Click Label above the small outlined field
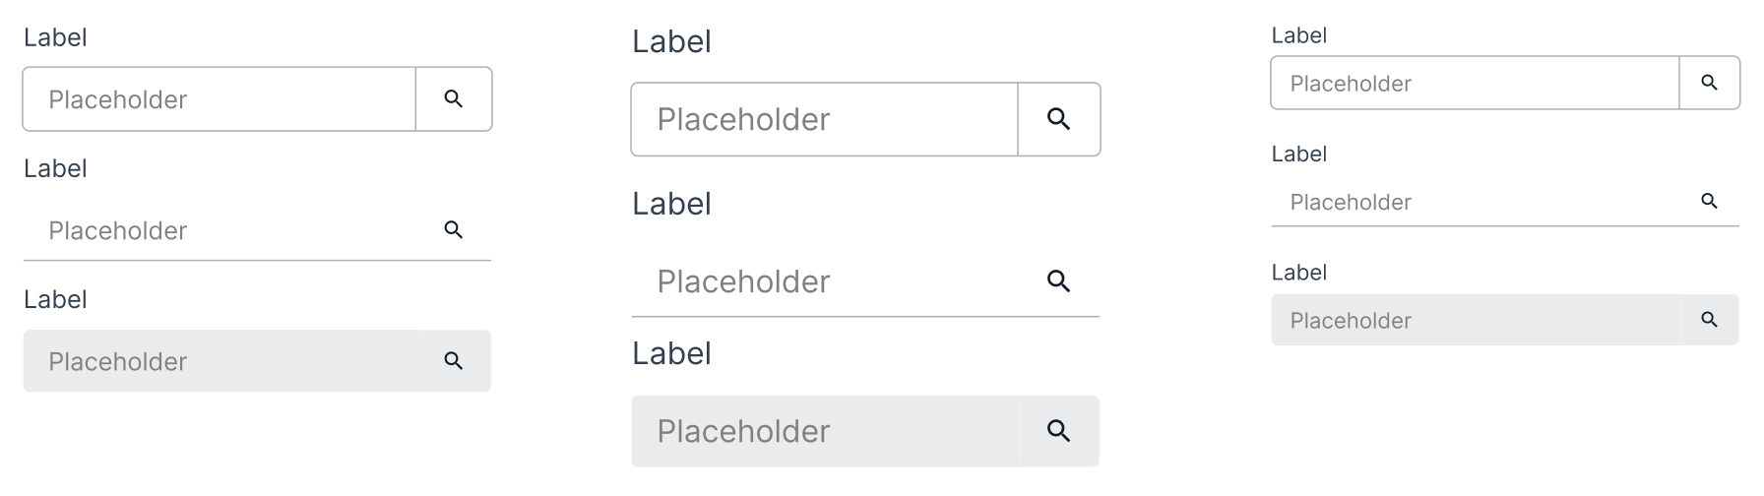The width and height of the screenshot is (1764, 496). click(1299, 36)
